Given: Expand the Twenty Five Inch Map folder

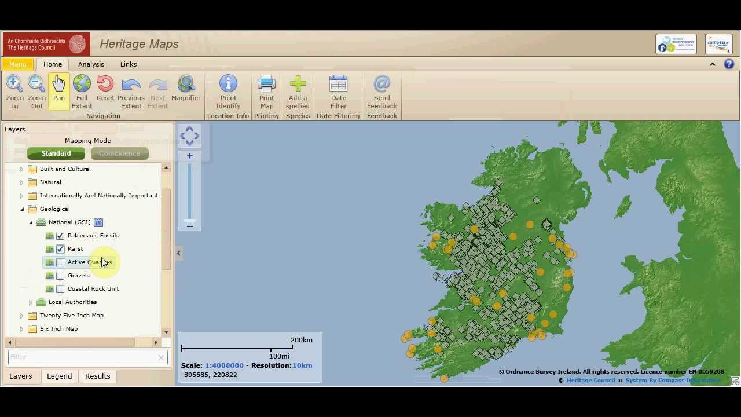Looking at the screenshot, I should 21,316.
